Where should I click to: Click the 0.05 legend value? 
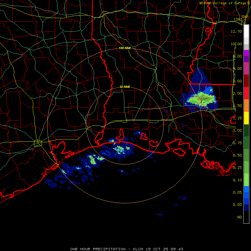click(237, 192)
